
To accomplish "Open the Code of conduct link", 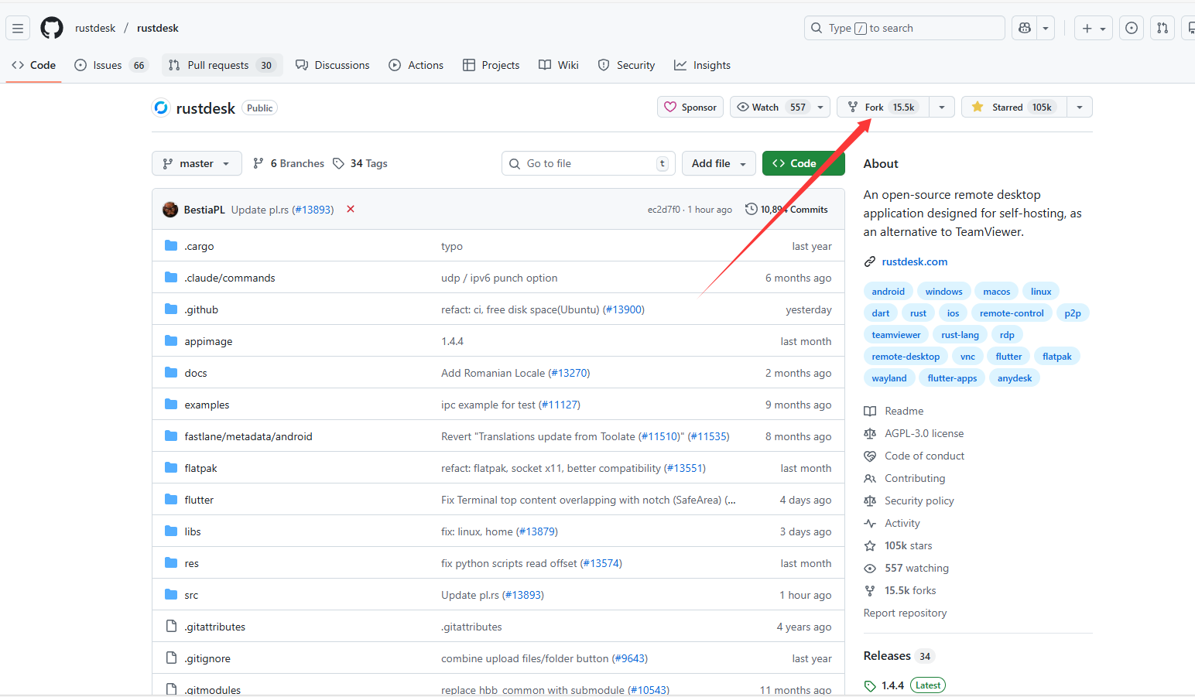I will pyautogui.click(x=924, y=456).
